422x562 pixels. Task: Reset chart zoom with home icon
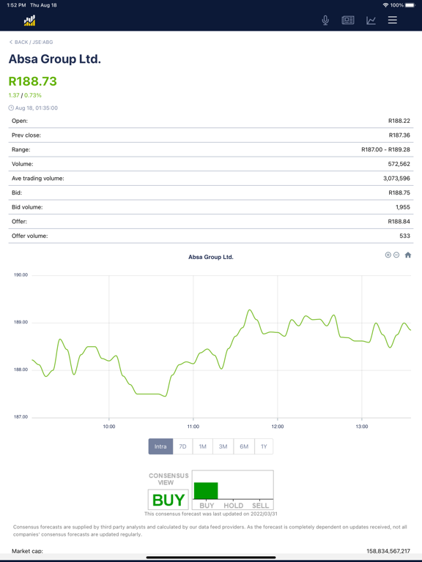(407, 255)
